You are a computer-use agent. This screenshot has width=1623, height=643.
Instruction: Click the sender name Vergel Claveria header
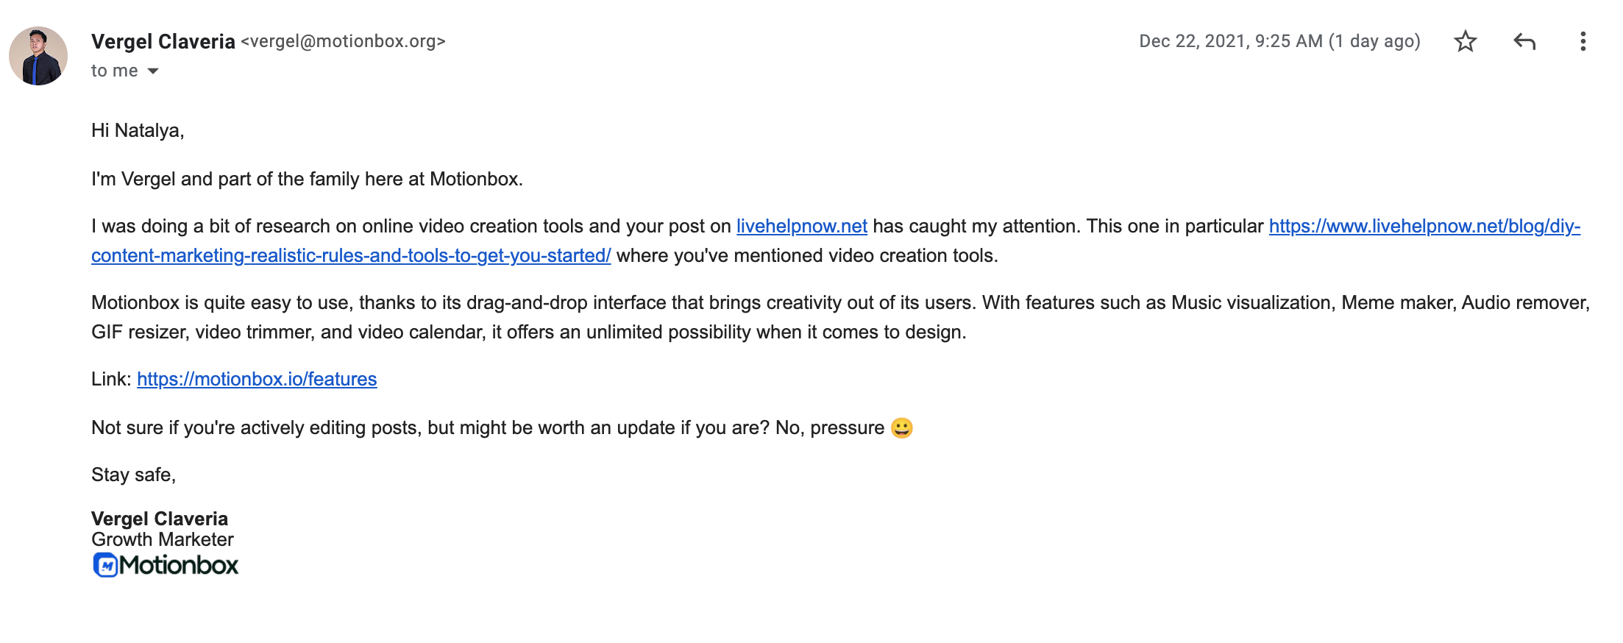point(163,41)
